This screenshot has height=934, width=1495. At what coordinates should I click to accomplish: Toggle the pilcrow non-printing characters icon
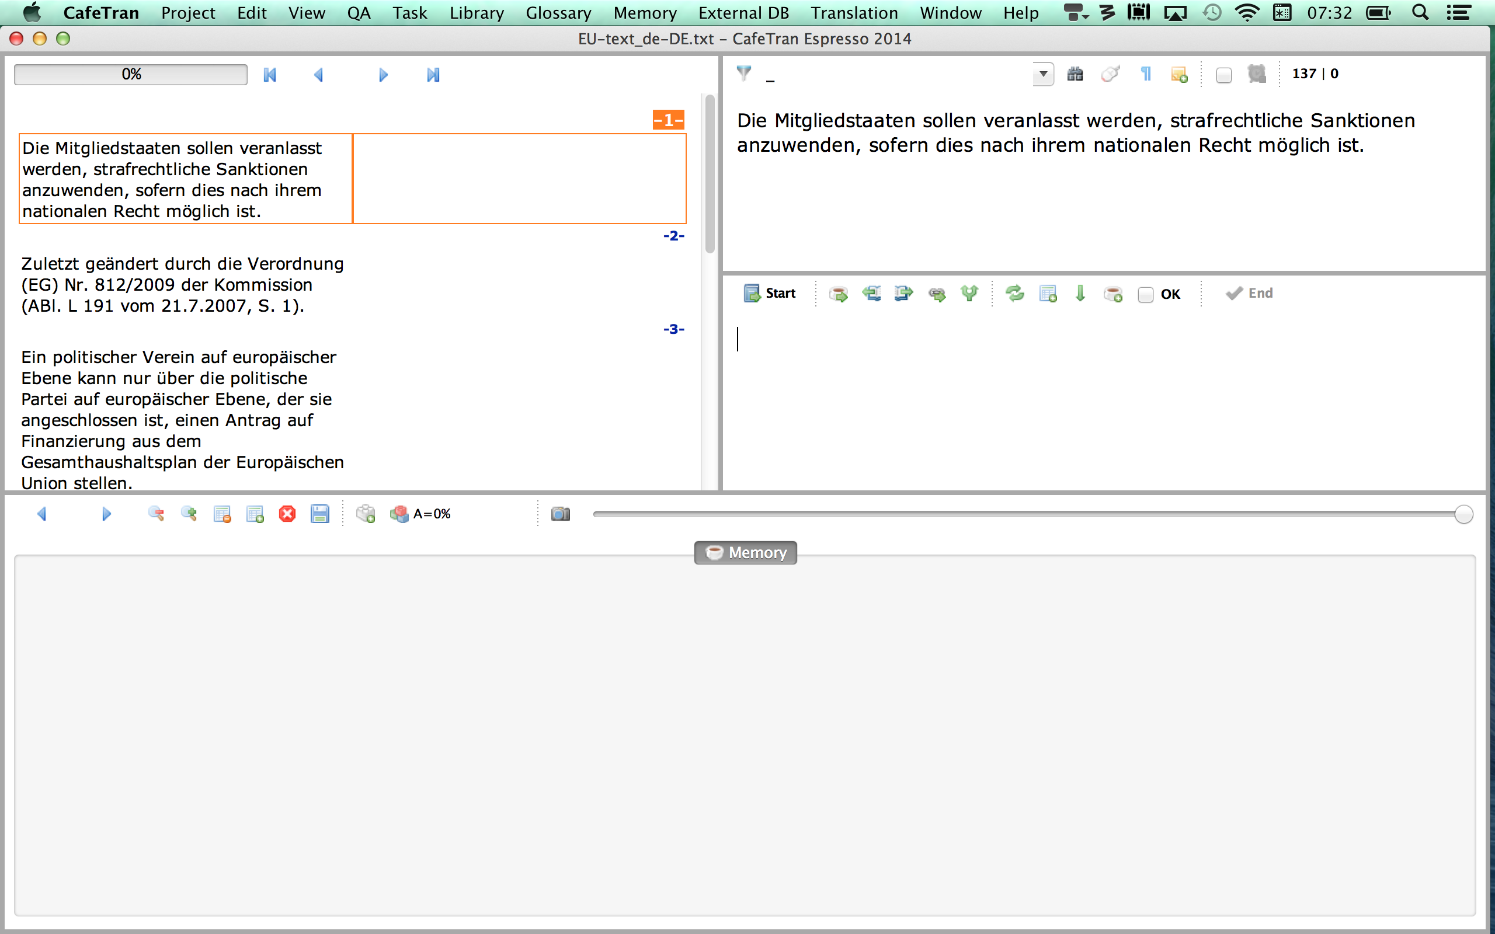(x=1146, y=74)
